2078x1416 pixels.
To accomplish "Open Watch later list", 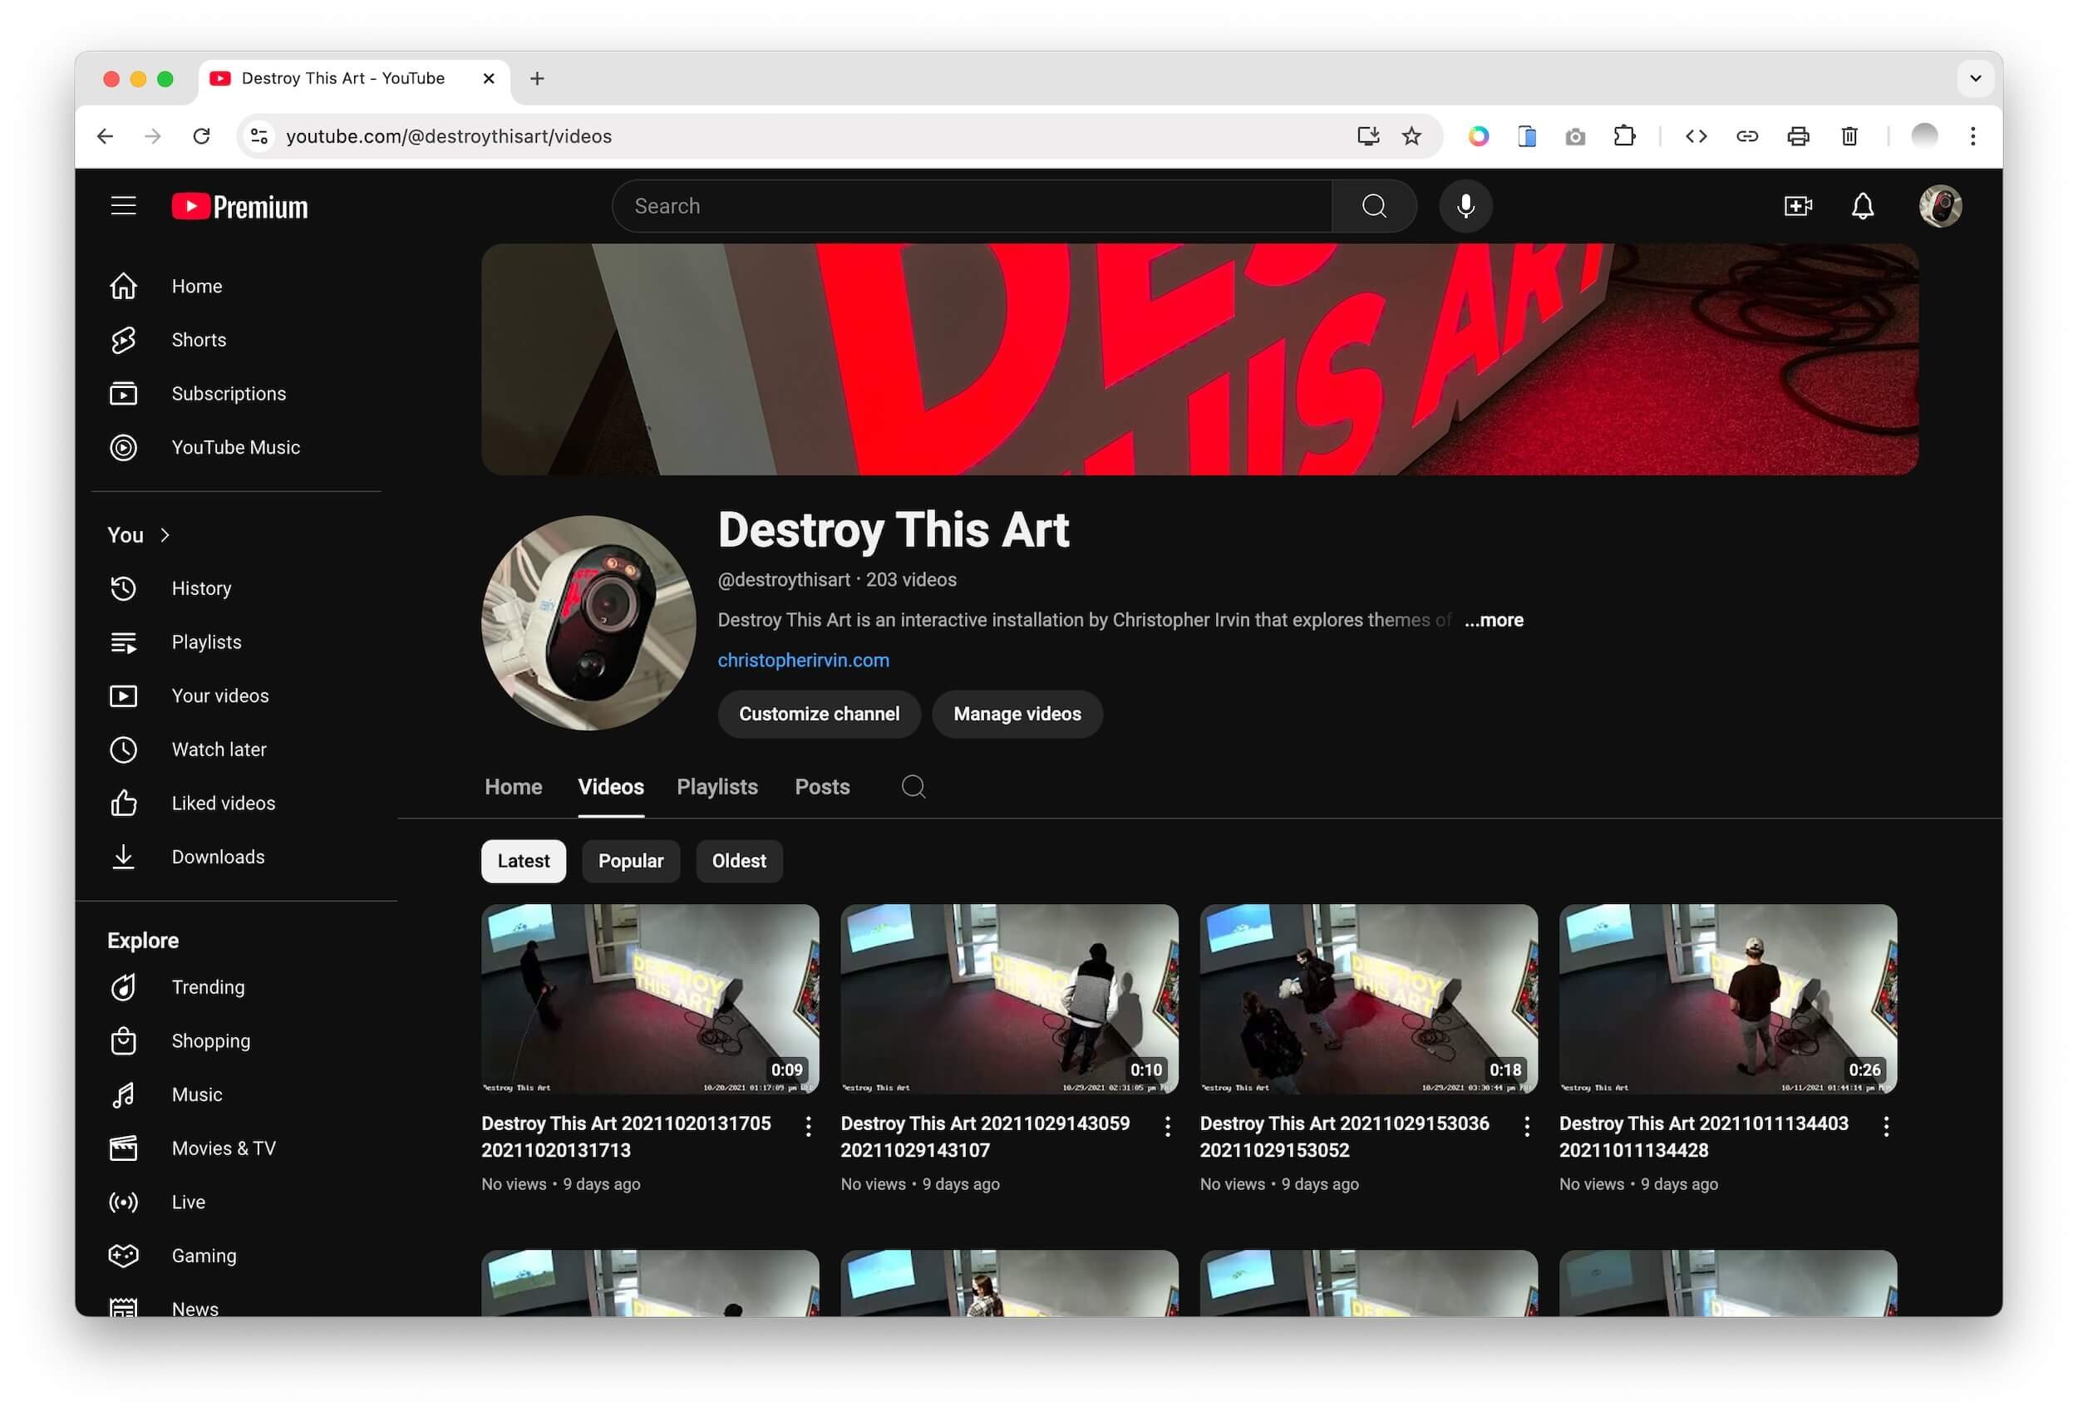I will pos(236,749).
